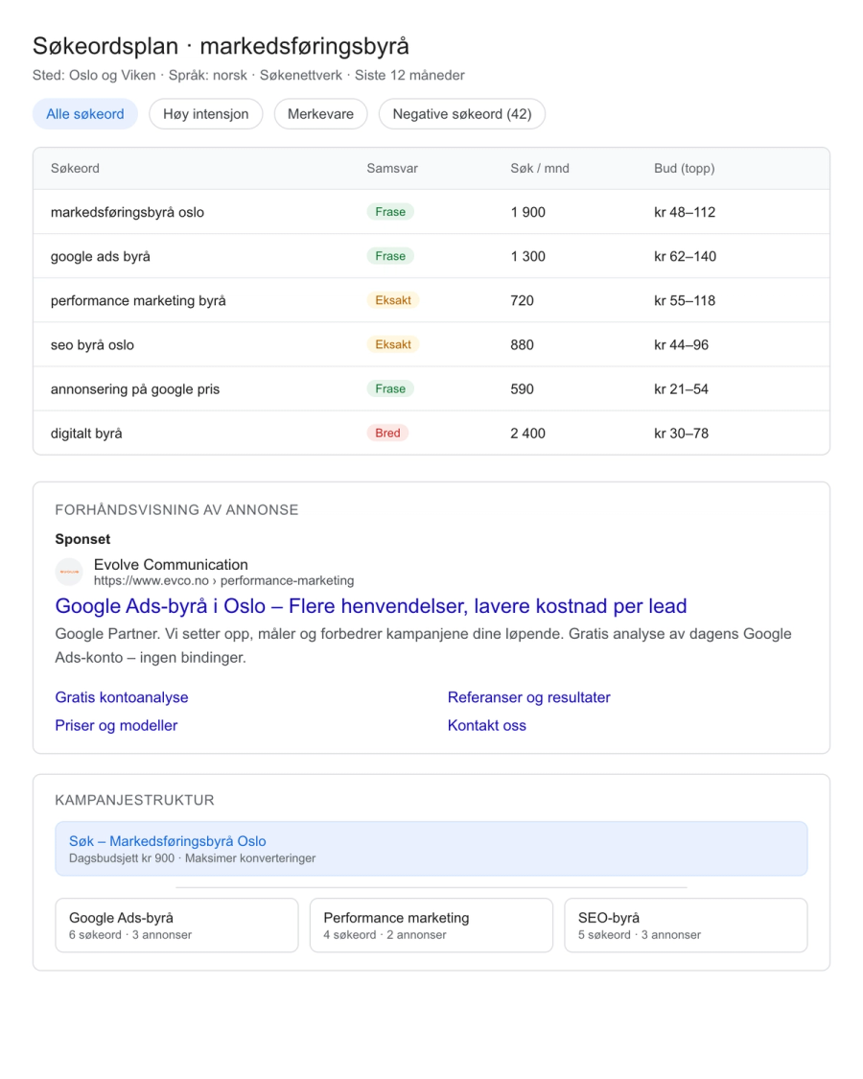Click the Evolve Communication advertiser name
Viewport: 863px width, 1079px height.
171,564
